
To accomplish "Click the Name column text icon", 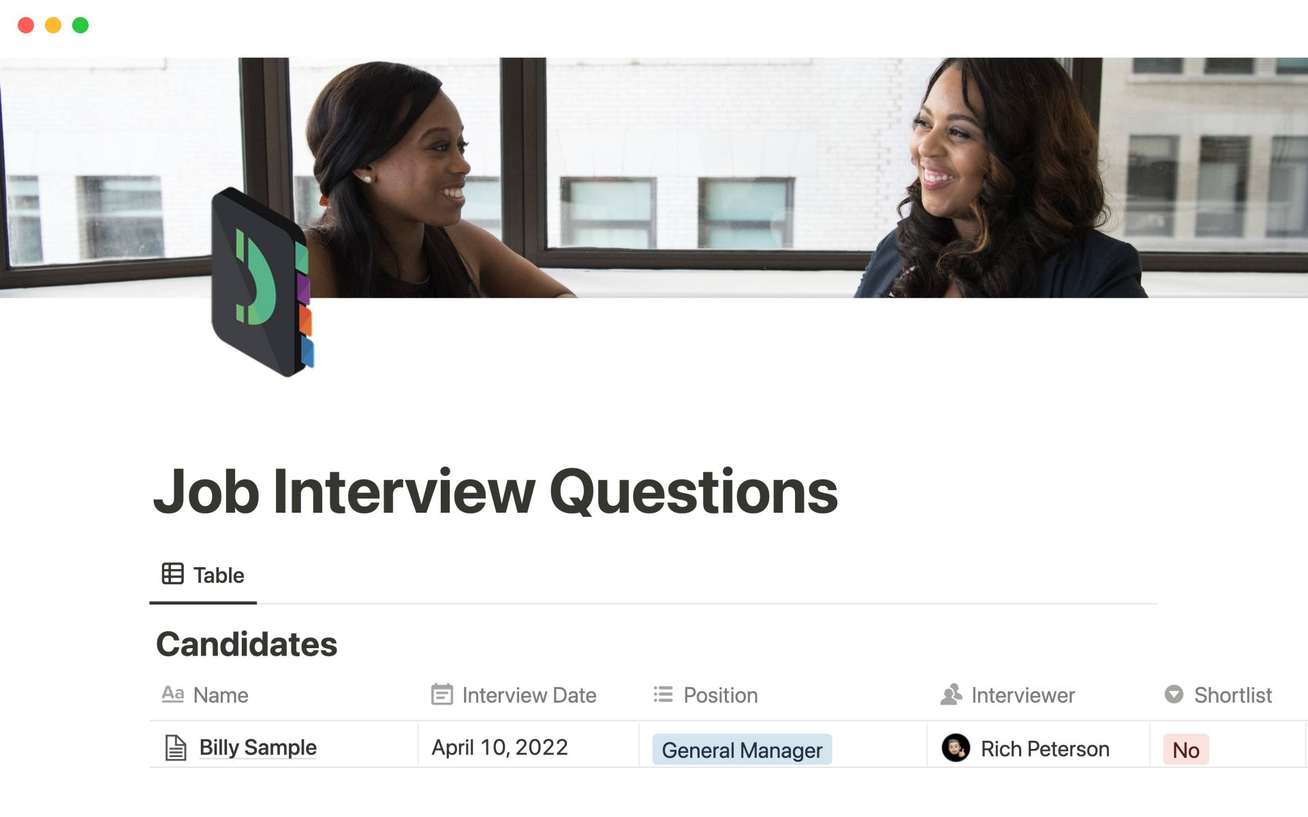I will point(173,694).
